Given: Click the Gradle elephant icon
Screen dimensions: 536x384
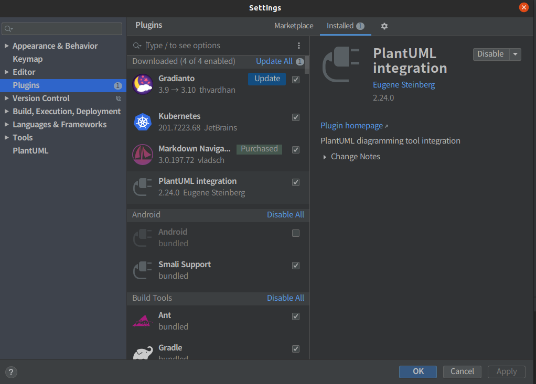Looking at the screenshot, I should 143,353.
